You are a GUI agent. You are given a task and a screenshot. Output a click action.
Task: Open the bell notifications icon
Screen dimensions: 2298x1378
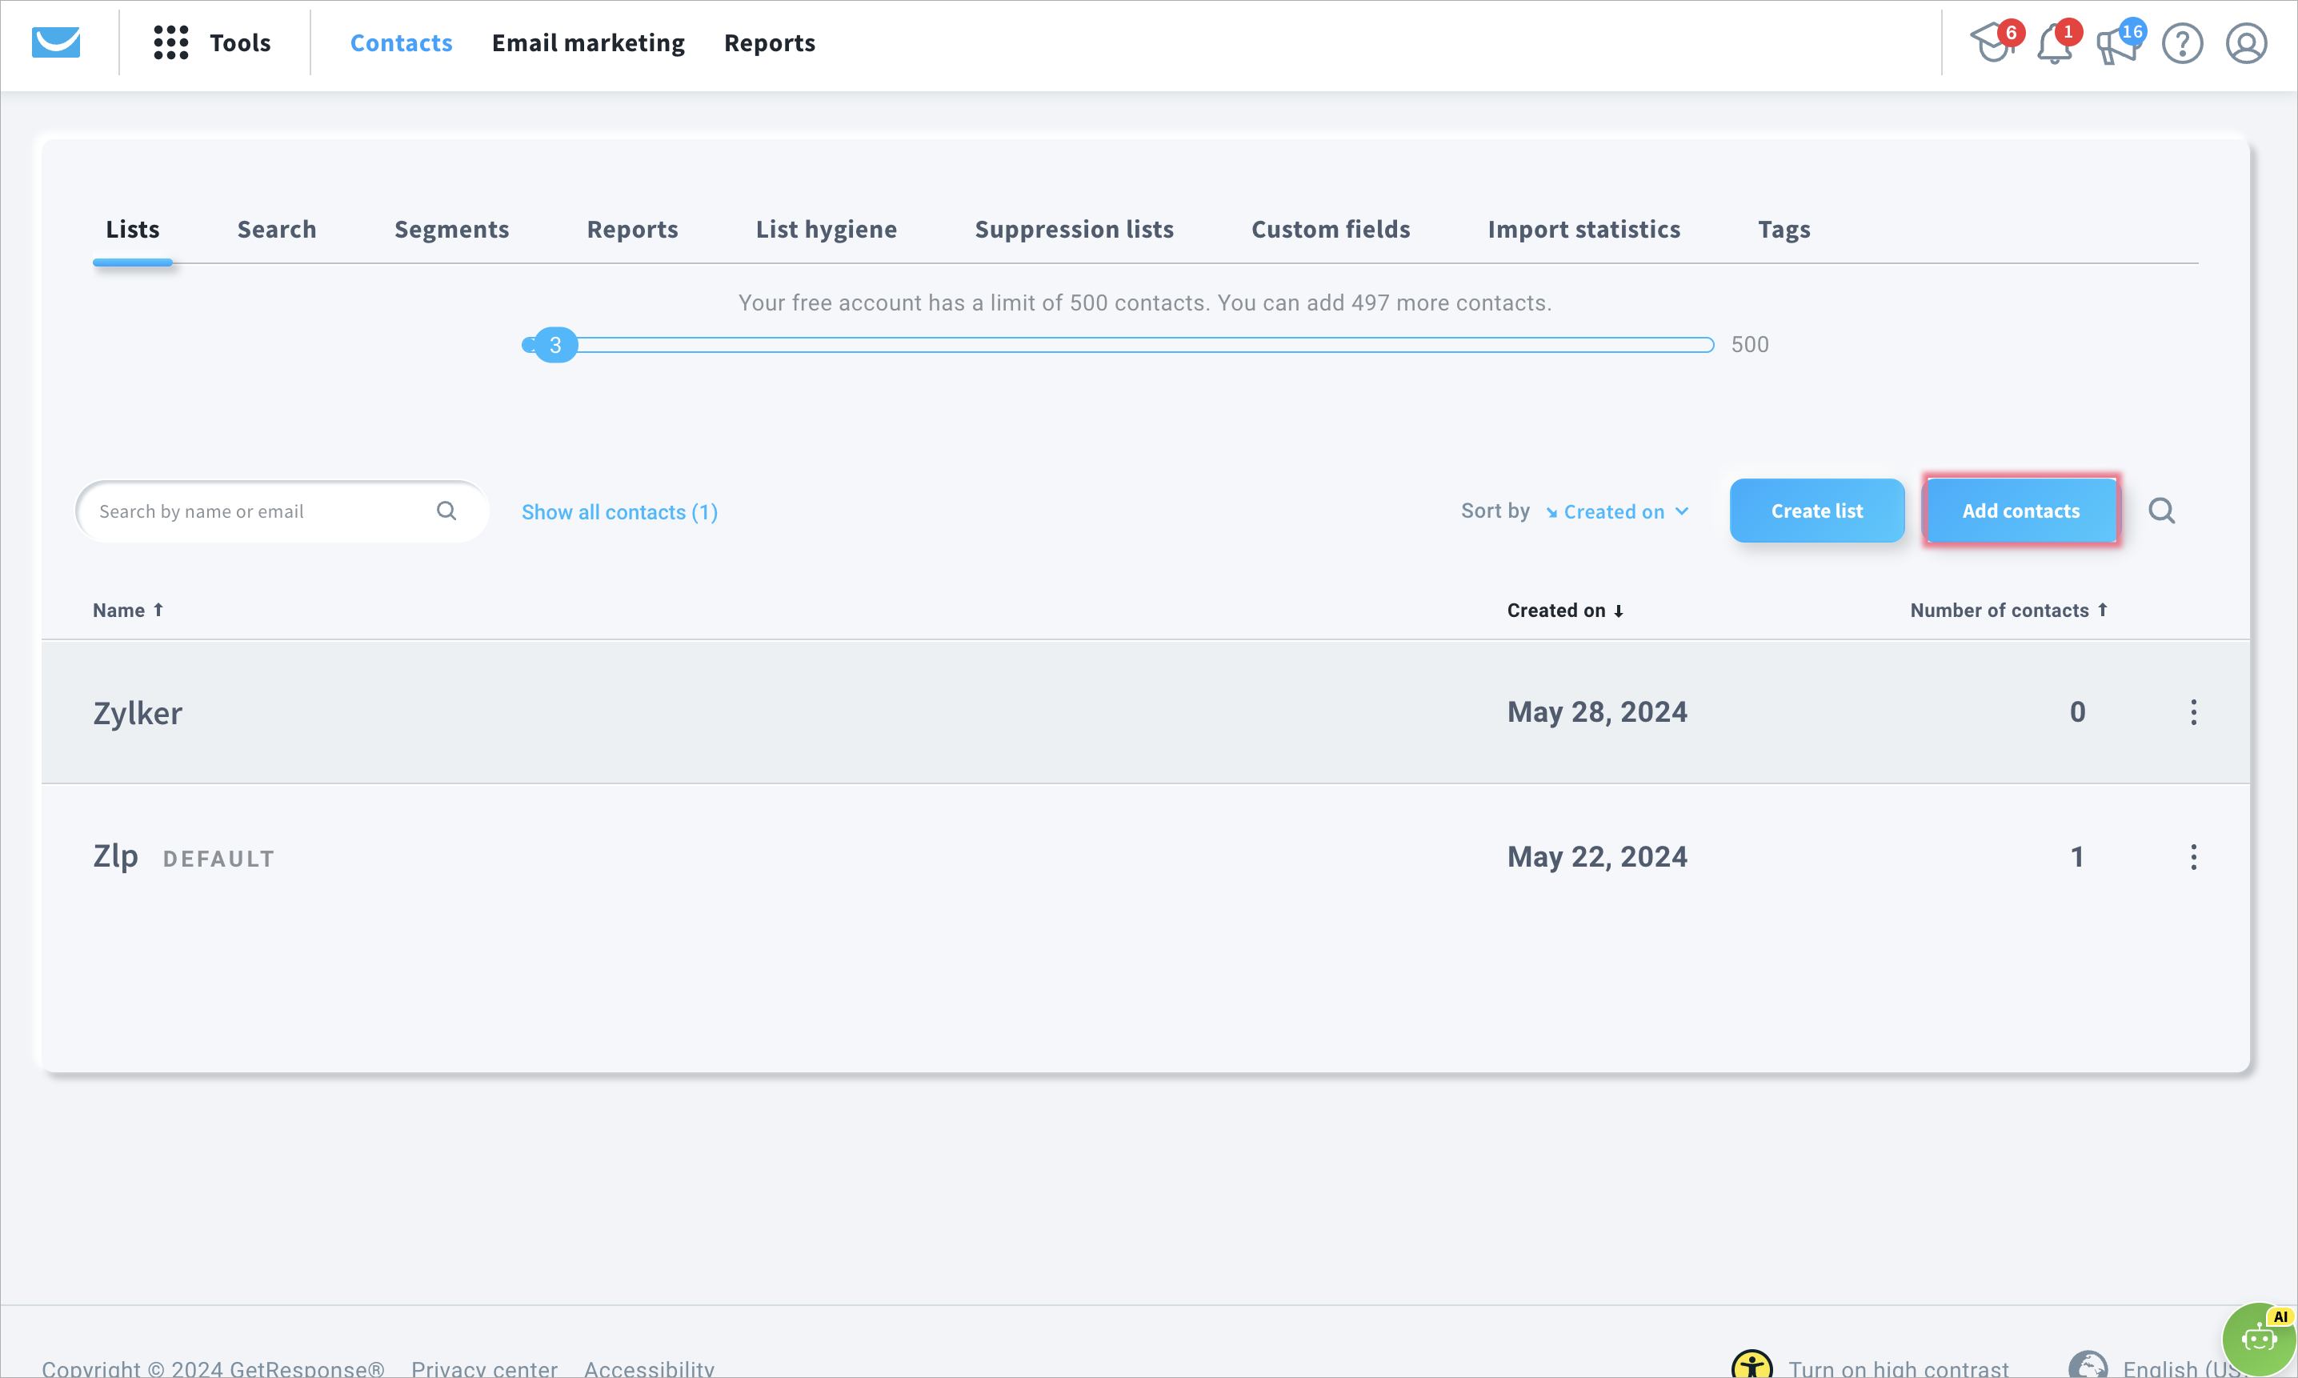coord(2054,44)
